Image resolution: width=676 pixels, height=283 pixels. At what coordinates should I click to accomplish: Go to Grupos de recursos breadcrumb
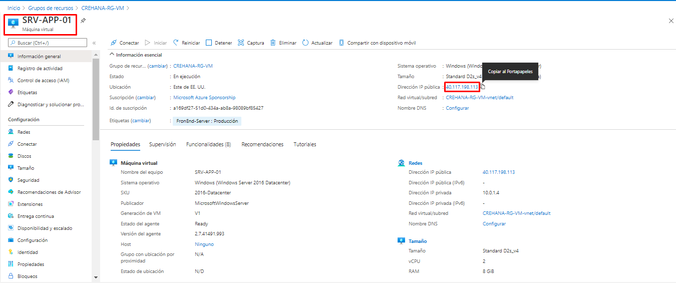pos(51,8)
